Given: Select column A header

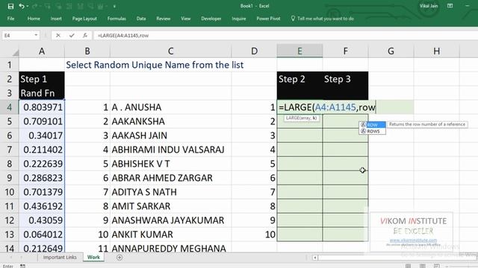Looking at the screenshot, I should coord(42,51).
